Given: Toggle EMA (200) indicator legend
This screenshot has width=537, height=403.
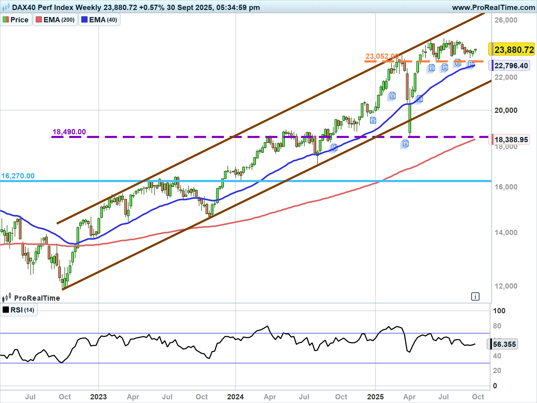Looking at the screenshot, I should click(55, 20).
